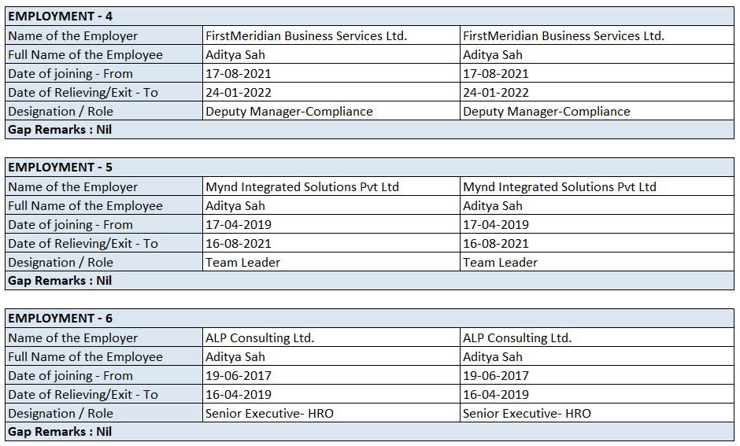Select first FirstMeridian Business Services Ltd. cell
The width and height of the screenshot is (740, 446).
pyautogui.click(x=306, y=35)
